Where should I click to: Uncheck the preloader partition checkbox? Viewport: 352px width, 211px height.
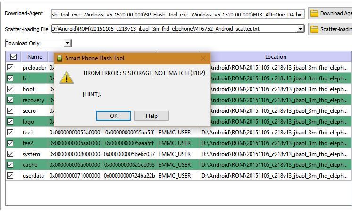point(10,67)
